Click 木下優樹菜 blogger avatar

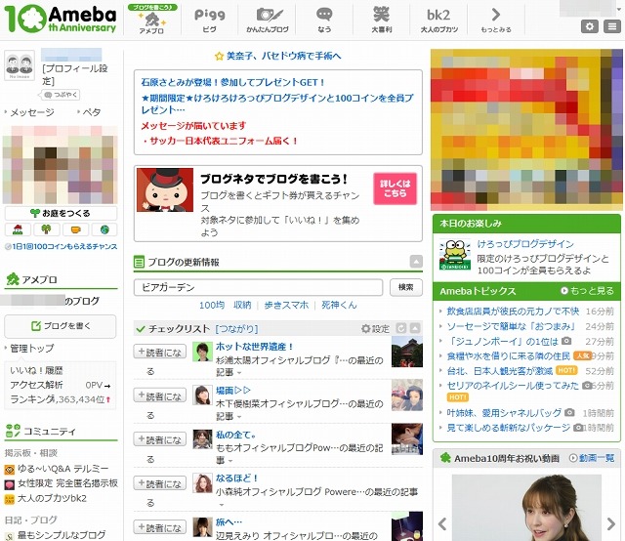coord(202,395)
